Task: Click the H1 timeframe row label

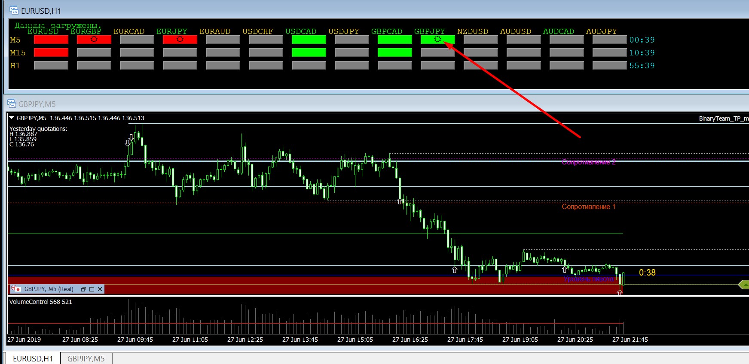Action: coord(15,66)
